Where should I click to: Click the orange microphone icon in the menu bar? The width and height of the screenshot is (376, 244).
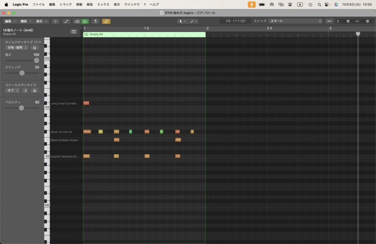click(252, 4)
